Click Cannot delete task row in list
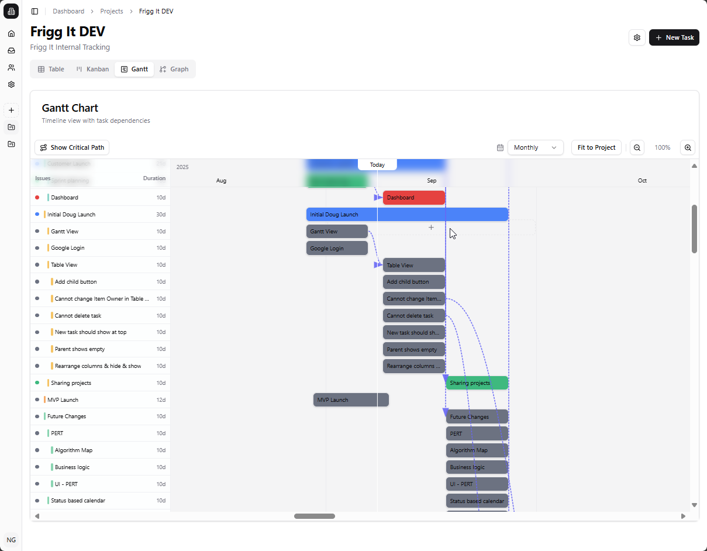The image size is (707, 551). (x=100, y=315)
